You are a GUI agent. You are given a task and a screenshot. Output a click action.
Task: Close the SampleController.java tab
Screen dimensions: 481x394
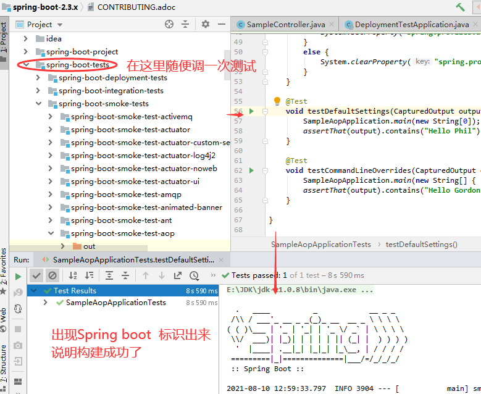point(332,24)
